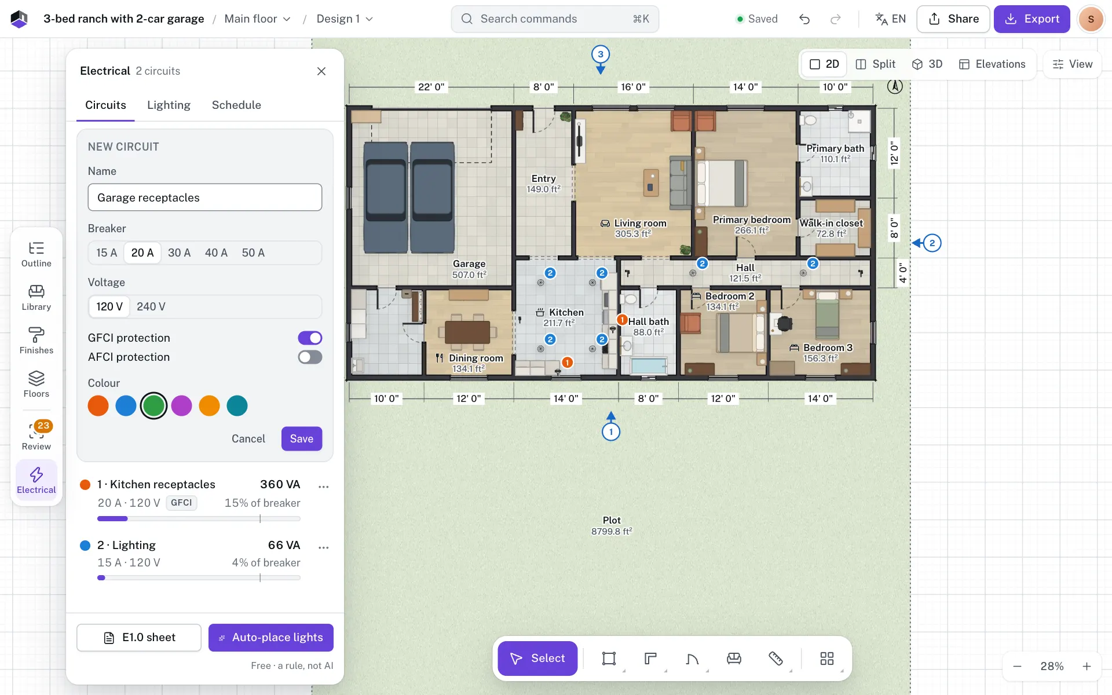Open the View settings menu
The height and width of the screenshot is (695, 1112).
[x=1072, y=64]
